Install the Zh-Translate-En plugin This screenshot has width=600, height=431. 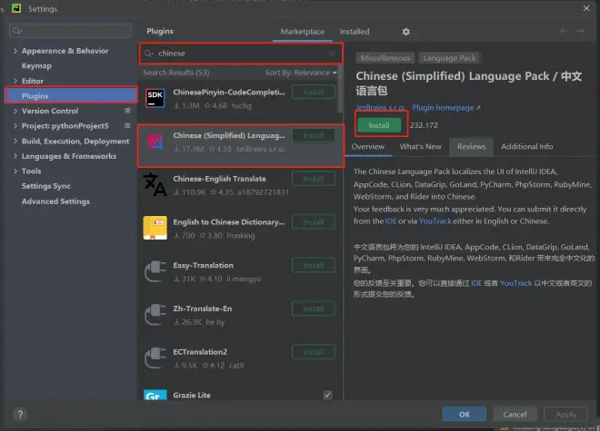click(x=314, y=309)
